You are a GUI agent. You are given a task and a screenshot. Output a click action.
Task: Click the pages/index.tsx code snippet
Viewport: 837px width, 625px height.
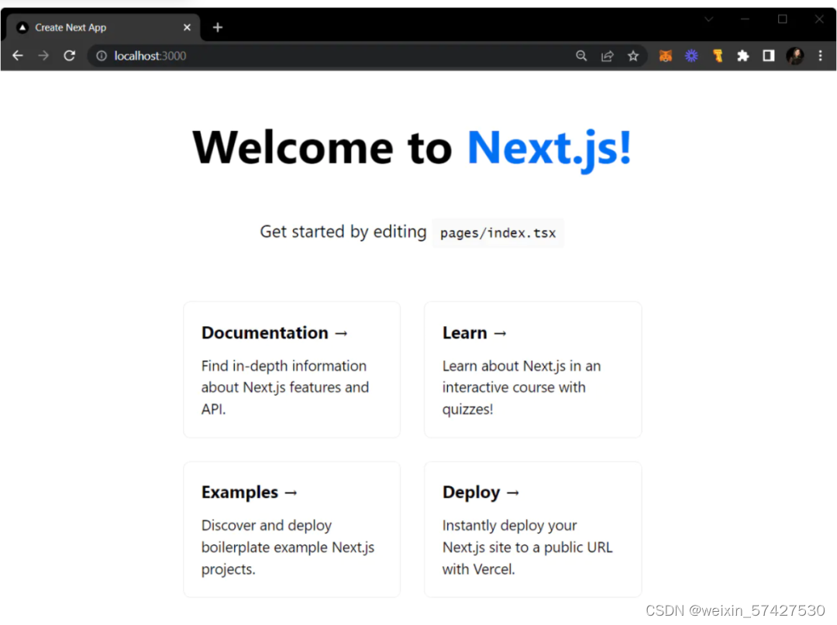click(x=498, y=233)
